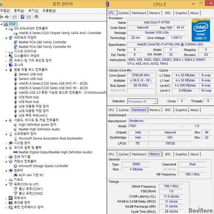
Task: Click the 디스크 드라이브 drive icon
Action: coord(11,52)
